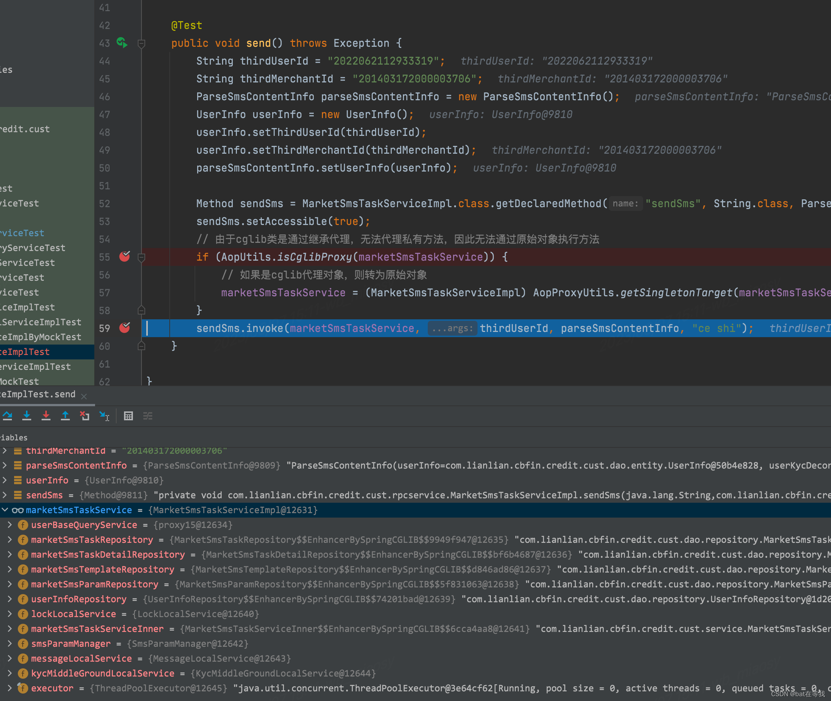
Task: Open the Evaluate Expression calculator icon
Action: 128,416
